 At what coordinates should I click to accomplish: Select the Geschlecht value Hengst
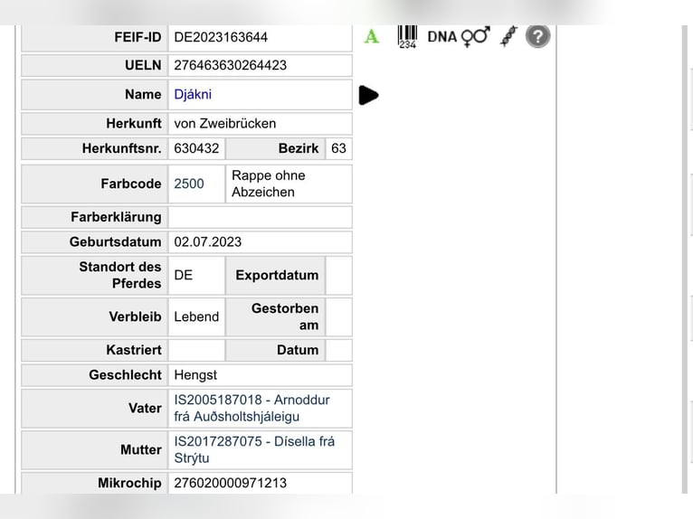(195, 374)
